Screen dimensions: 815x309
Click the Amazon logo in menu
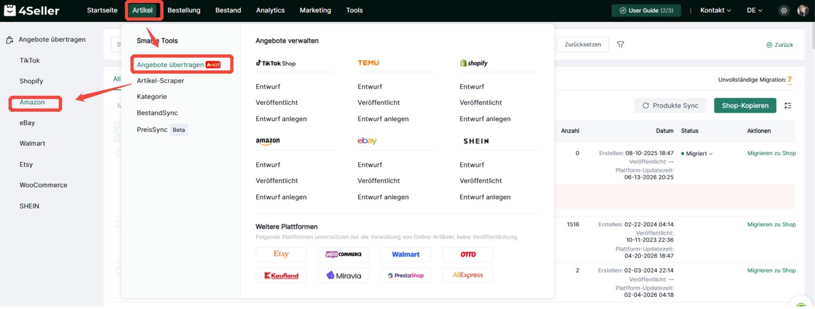[x=267, y=141]
